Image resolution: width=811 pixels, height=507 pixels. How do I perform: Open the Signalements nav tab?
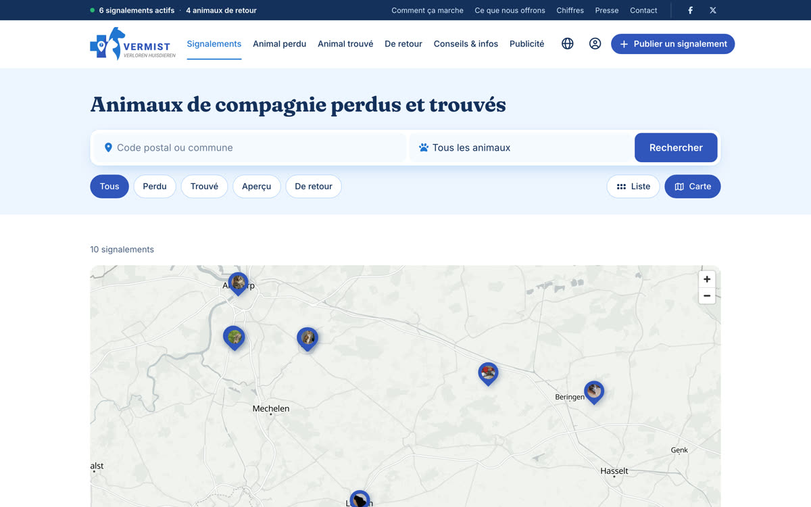coord(214,44)
